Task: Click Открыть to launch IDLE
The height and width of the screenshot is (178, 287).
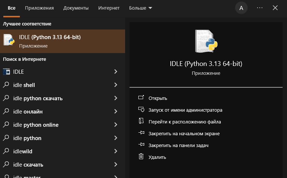Action: click(158, 98)
